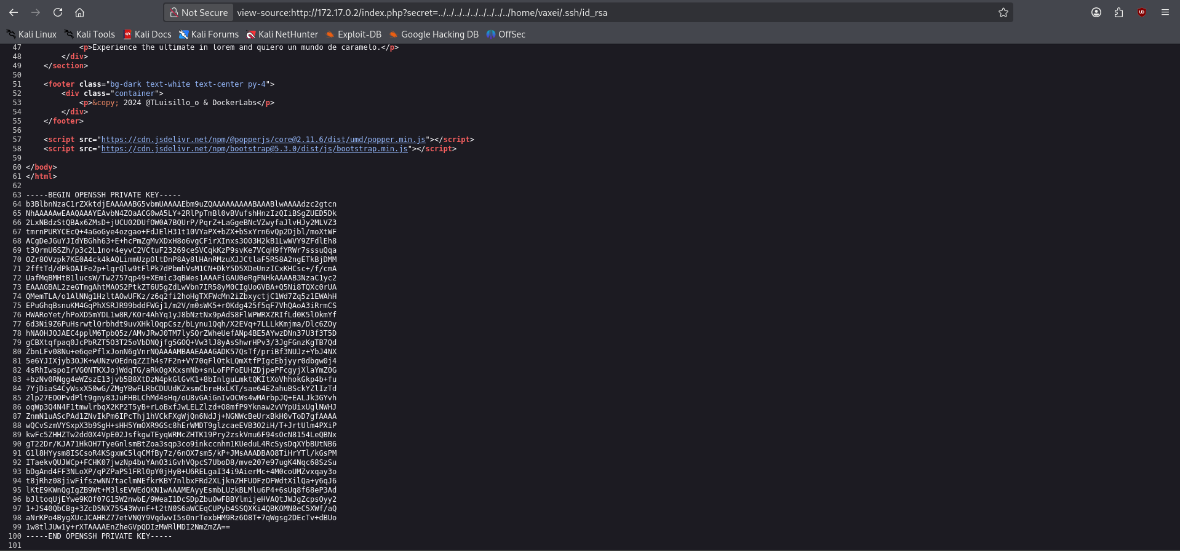
Task: Click key line starting ZbnLFv08Nu+e6qe
Action: [181, 352]
